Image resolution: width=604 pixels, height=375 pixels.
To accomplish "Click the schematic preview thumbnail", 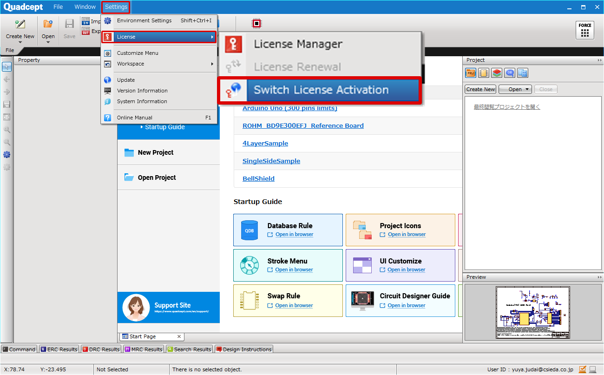I will [532, 312].
